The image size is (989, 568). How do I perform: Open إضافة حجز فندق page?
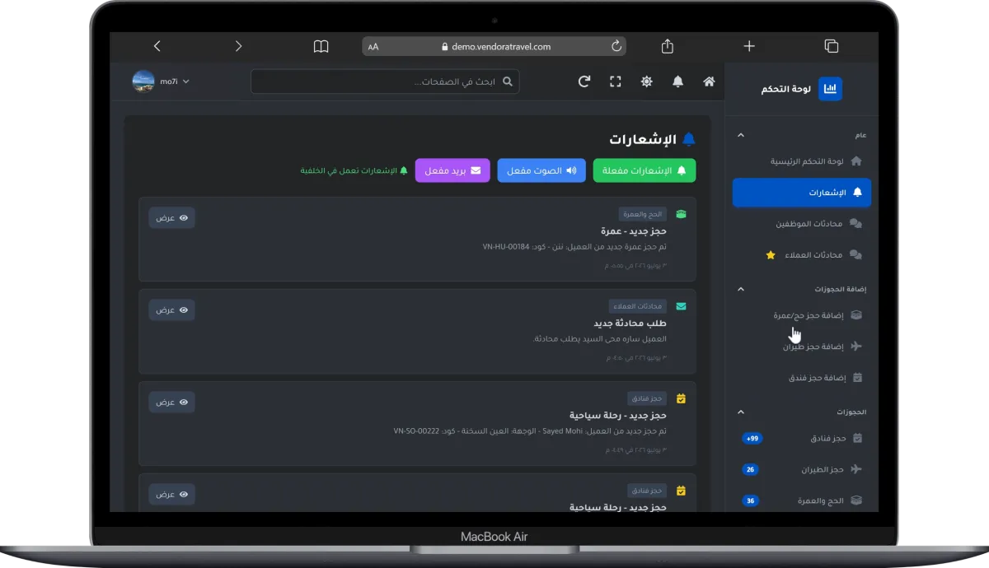point(802,378)
